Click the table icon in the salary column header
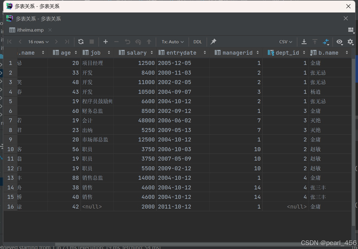The height and width of the screenshot is (249, 358). [121, 52]
